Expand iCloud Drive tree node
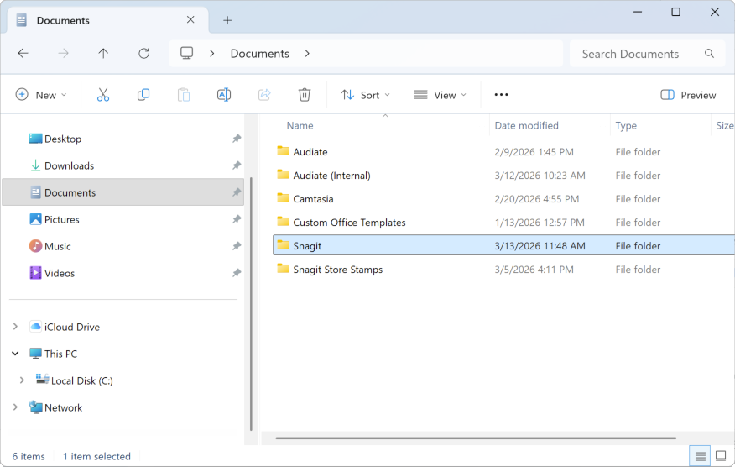Screen dimensions: 735x467 15,326
